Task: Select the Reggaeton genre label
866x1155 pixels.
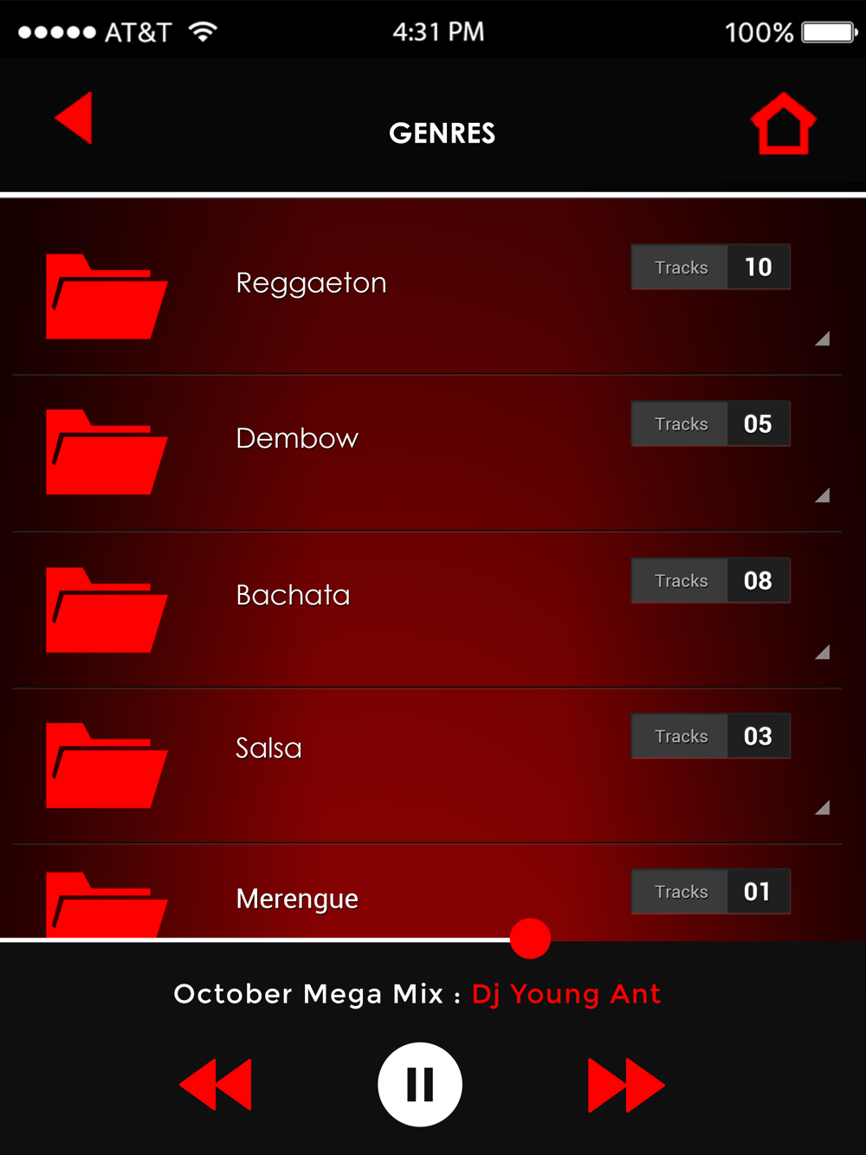Action: click(x=311, y=284)
